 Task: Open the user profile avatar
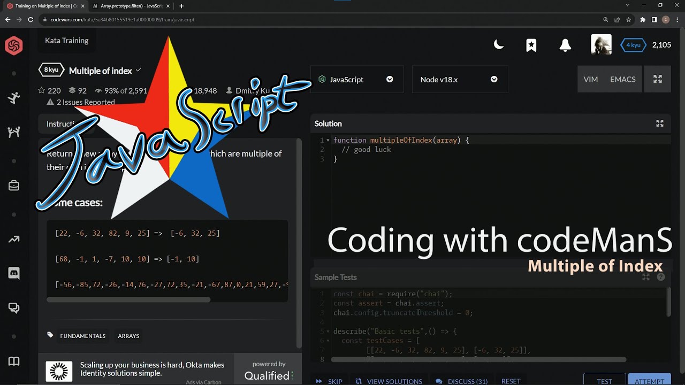601,45
